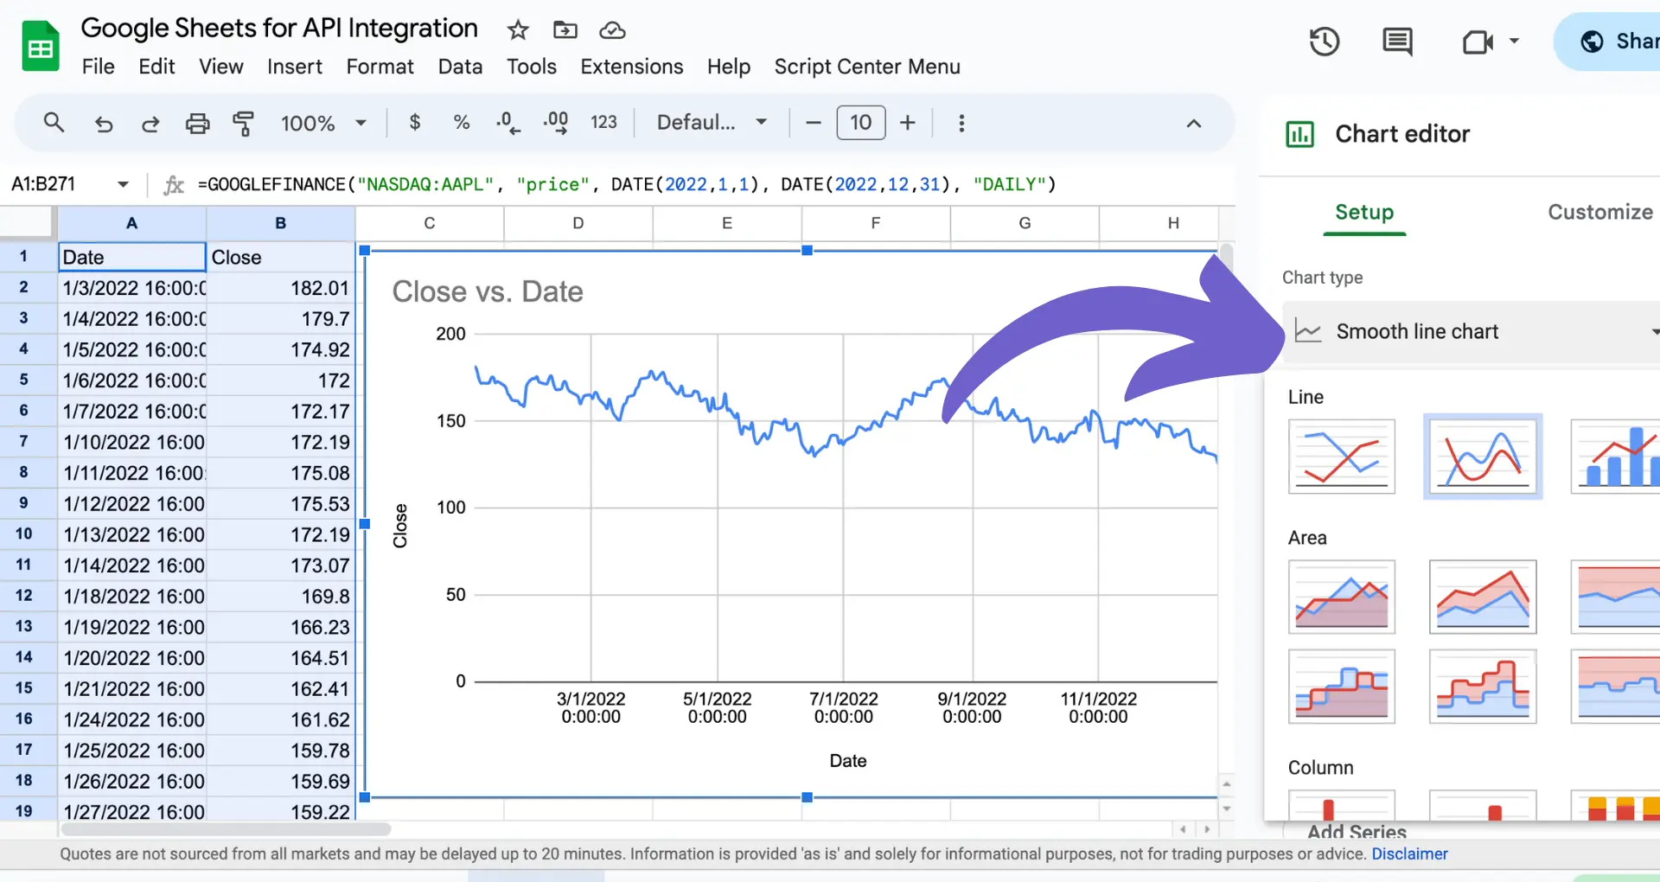This screenshot has height=882, width=1660.
Task: Click the redo arrow
Action: click(x=150, y=124)
